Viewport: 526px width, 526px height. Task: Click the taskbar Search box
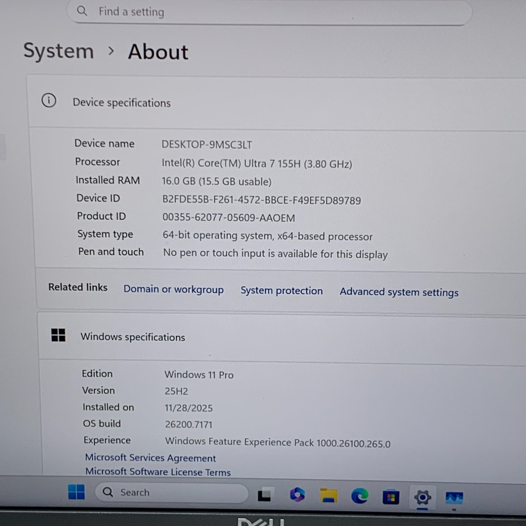[171, 493]
